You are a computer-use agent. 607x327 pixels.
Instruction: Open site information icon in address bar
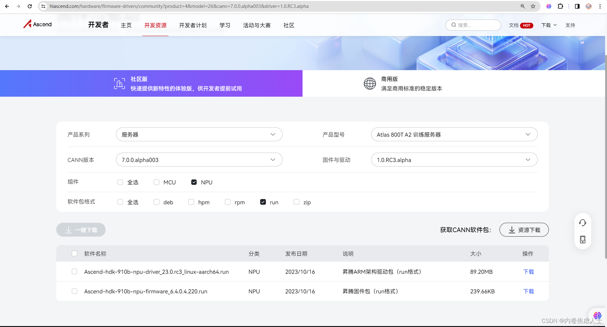[44, 6]
